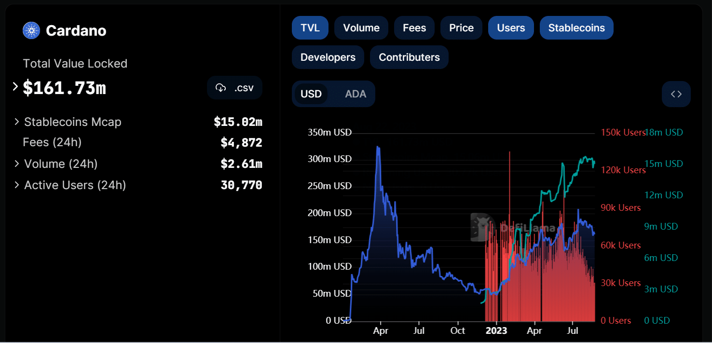Click the blue TVL peak near April
712x343 pixels.
[378, 148]
